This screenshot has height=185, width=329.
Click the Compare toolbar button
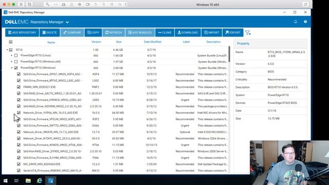(x=72, y=32)
